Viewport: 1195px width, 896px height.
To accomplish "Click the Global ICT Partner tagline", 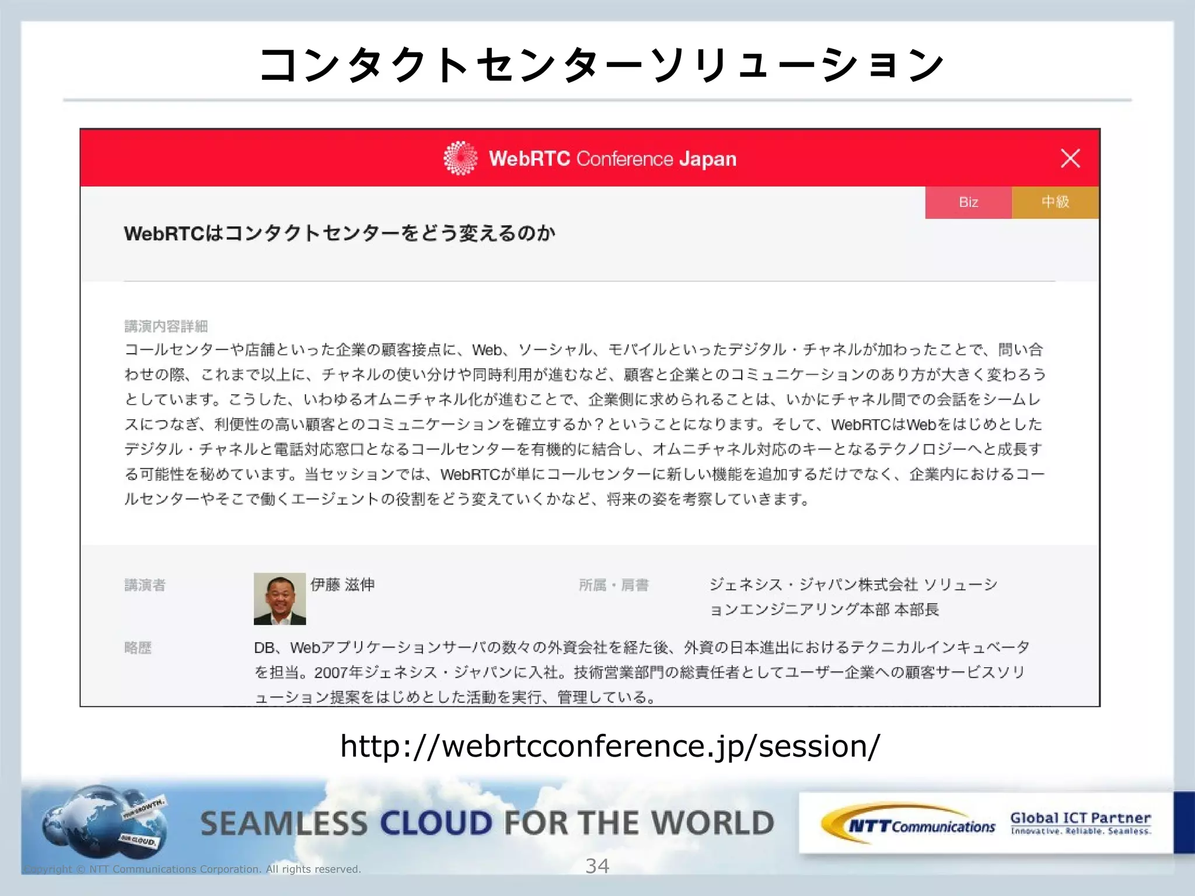I will (1081, 823).
